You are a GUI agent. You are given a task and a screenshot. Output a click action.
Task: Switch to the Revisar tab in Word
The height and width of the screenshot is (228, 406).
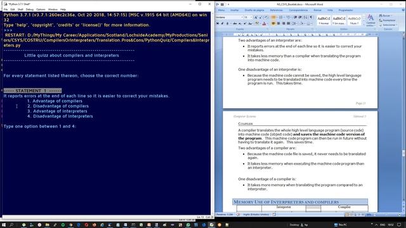pyautogui.click(x=317, y=10)
